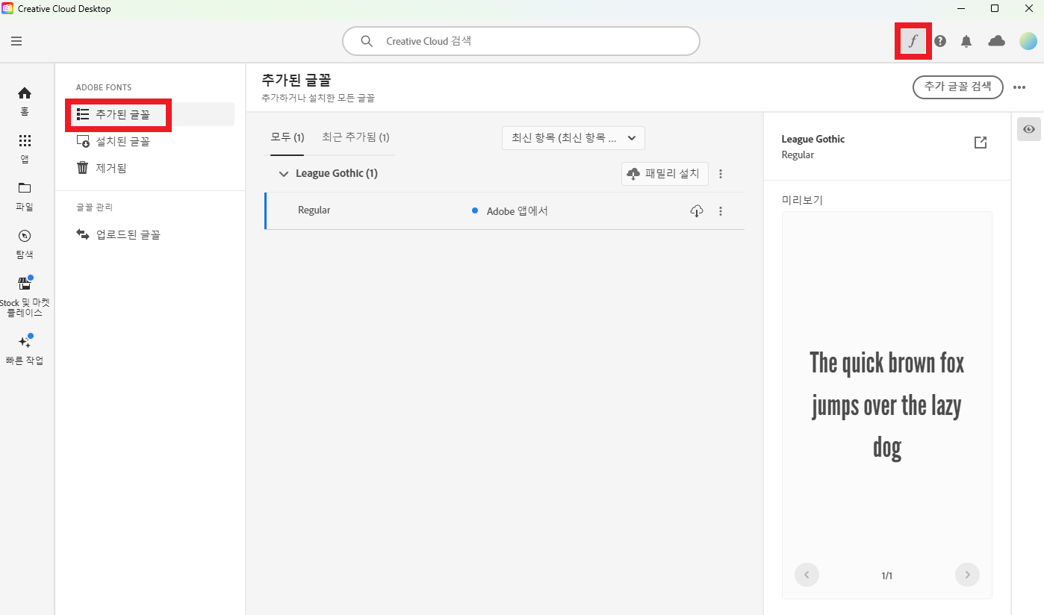Go to Home (홈) in the sidebar
Viewport: 1044px width, 615px height.
point(25,102)
